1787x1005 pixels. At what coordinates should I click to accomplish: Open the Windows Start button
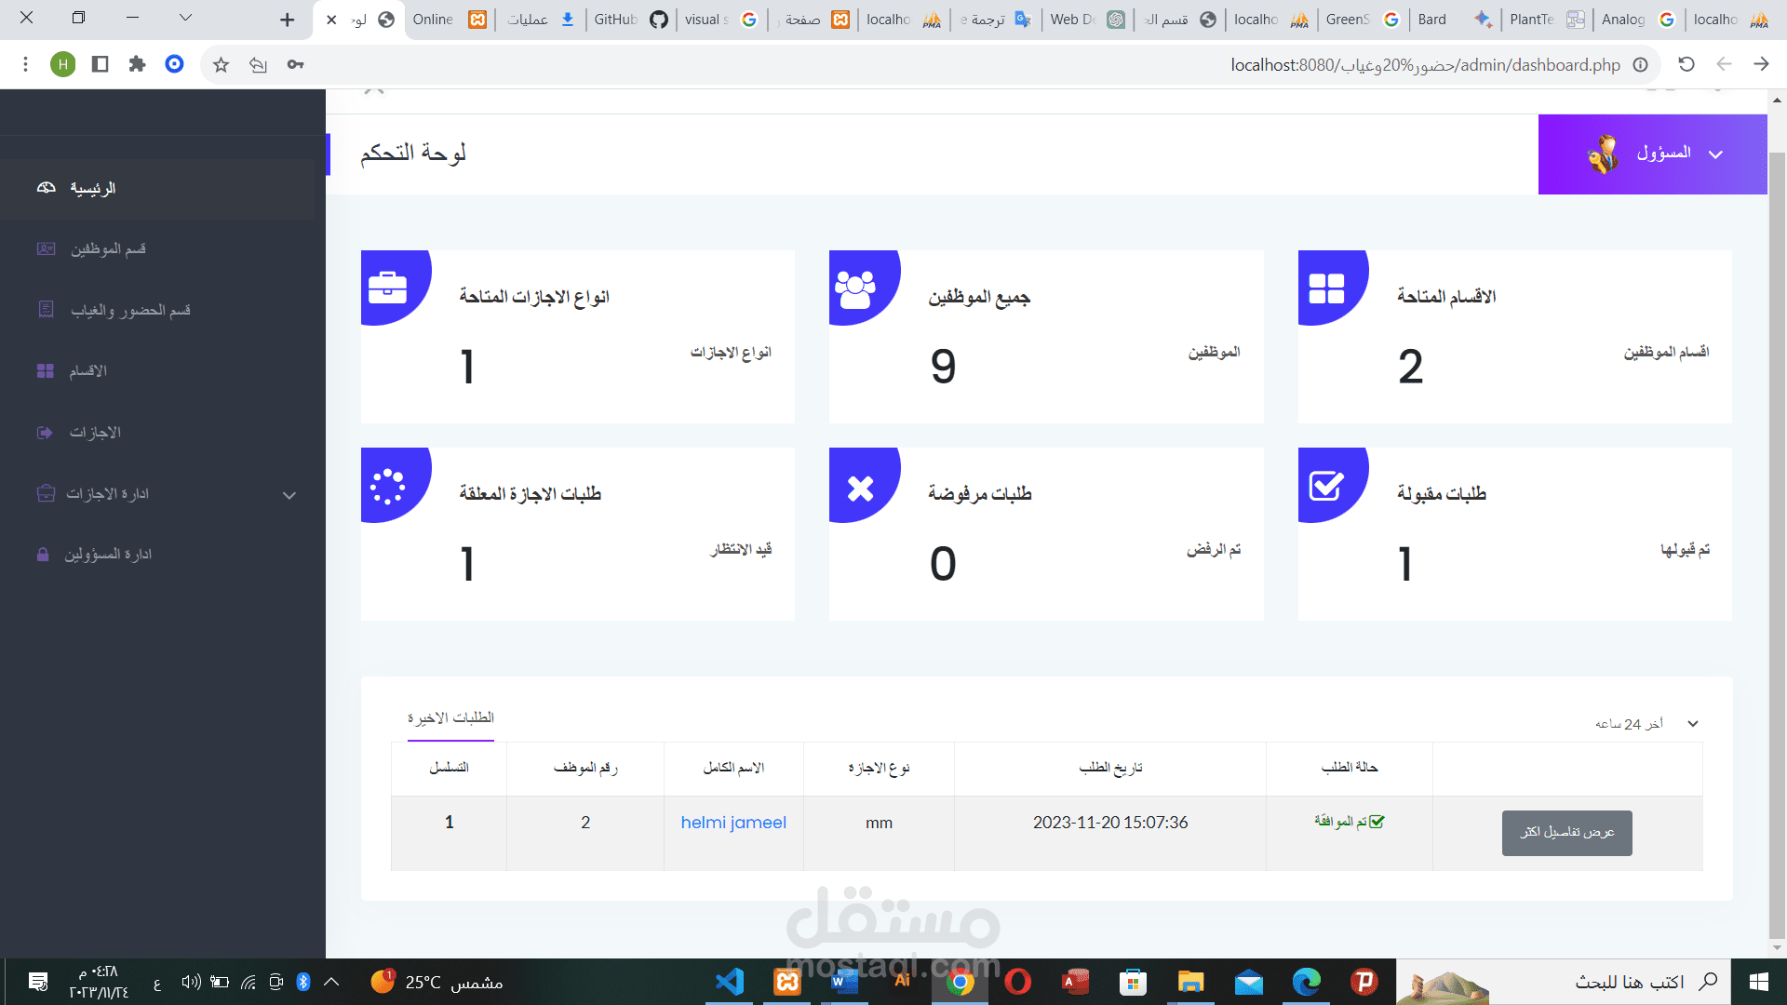click(1758, 982)
